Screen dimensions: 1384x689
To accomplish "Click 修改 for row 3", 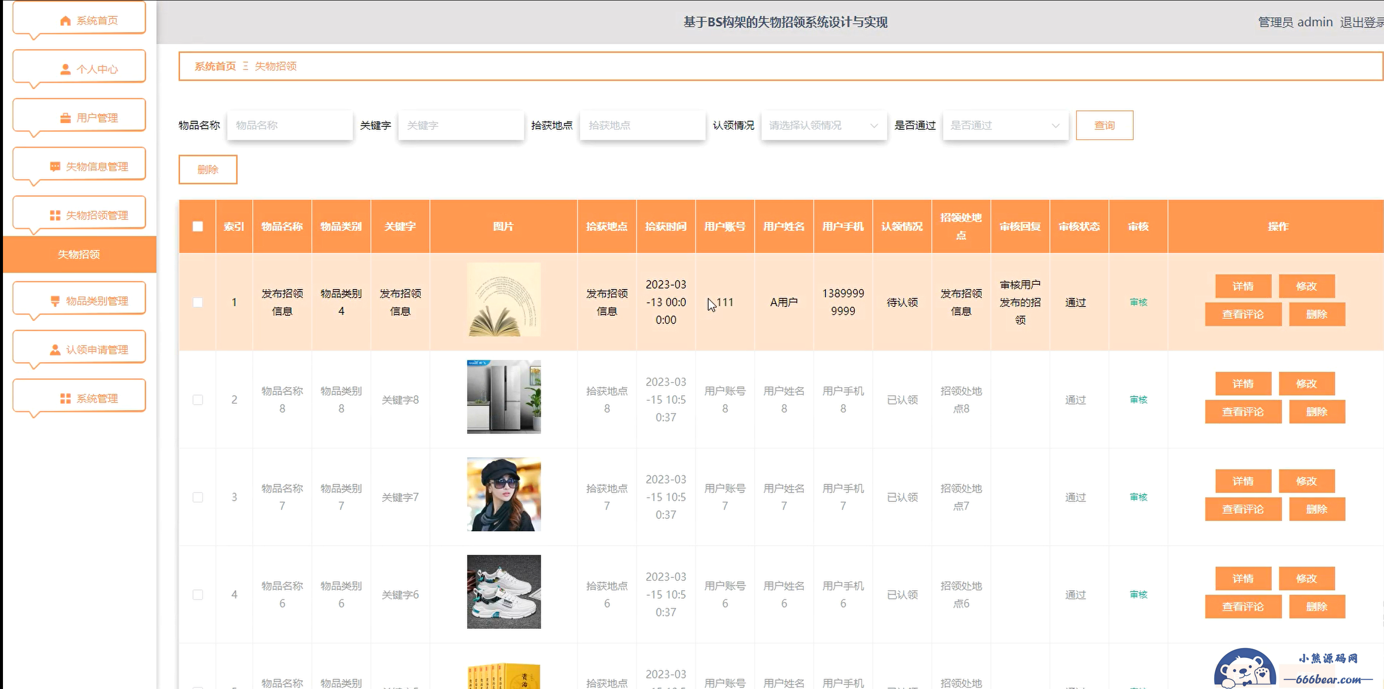I will point(1307,481).
